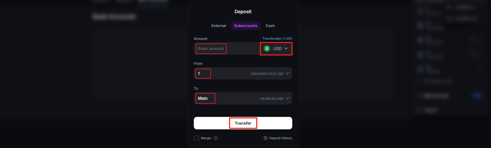Select the Subaccounts tab
Image resolution: width=491 pixels, height=148 pixels.
click(x=246, y=26)
